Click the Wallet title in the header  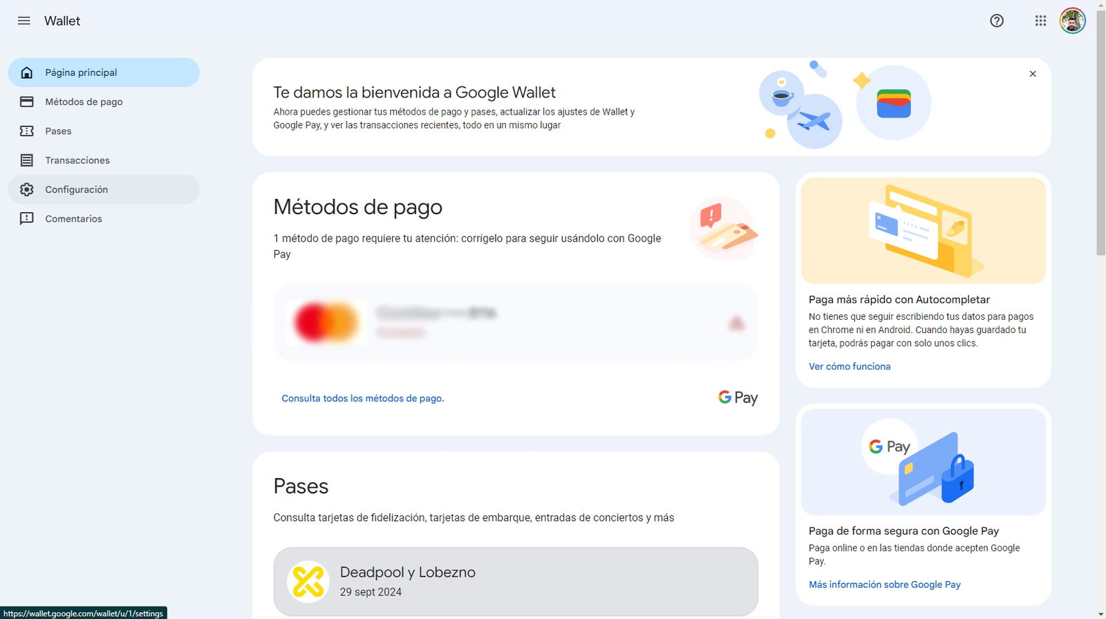tap(62, 21)
